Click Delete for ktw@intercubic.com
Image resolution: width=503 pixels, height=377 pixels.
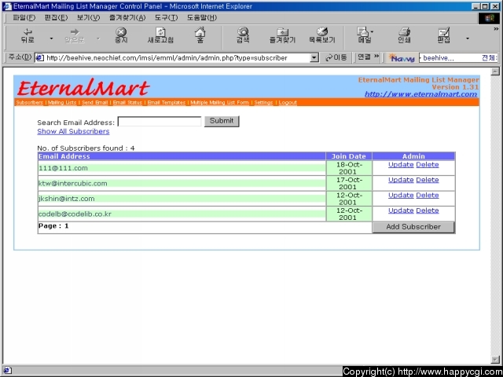coord(428,180)
